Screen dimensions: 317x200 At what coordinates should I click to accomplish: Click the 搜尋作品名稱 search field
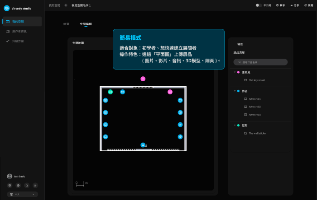260,62
